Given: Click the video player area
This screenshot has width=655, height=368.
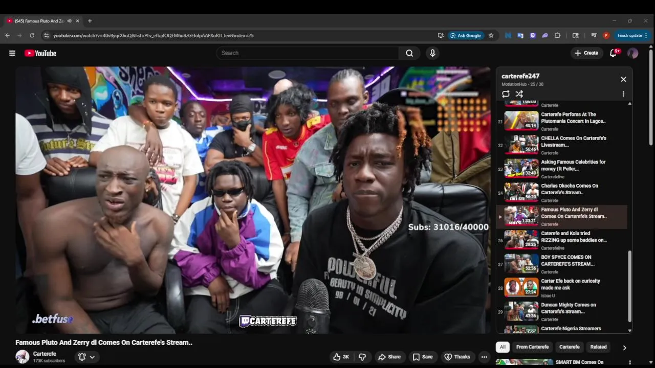Looking at the screenshot, I should (253, 200).
